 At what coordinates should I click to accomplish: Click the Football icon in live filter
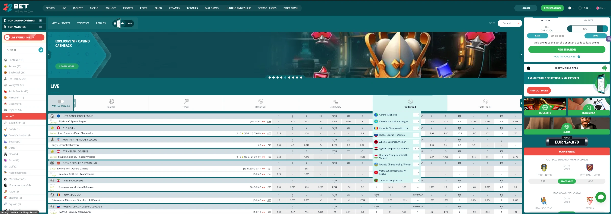[x=111, y=101]
